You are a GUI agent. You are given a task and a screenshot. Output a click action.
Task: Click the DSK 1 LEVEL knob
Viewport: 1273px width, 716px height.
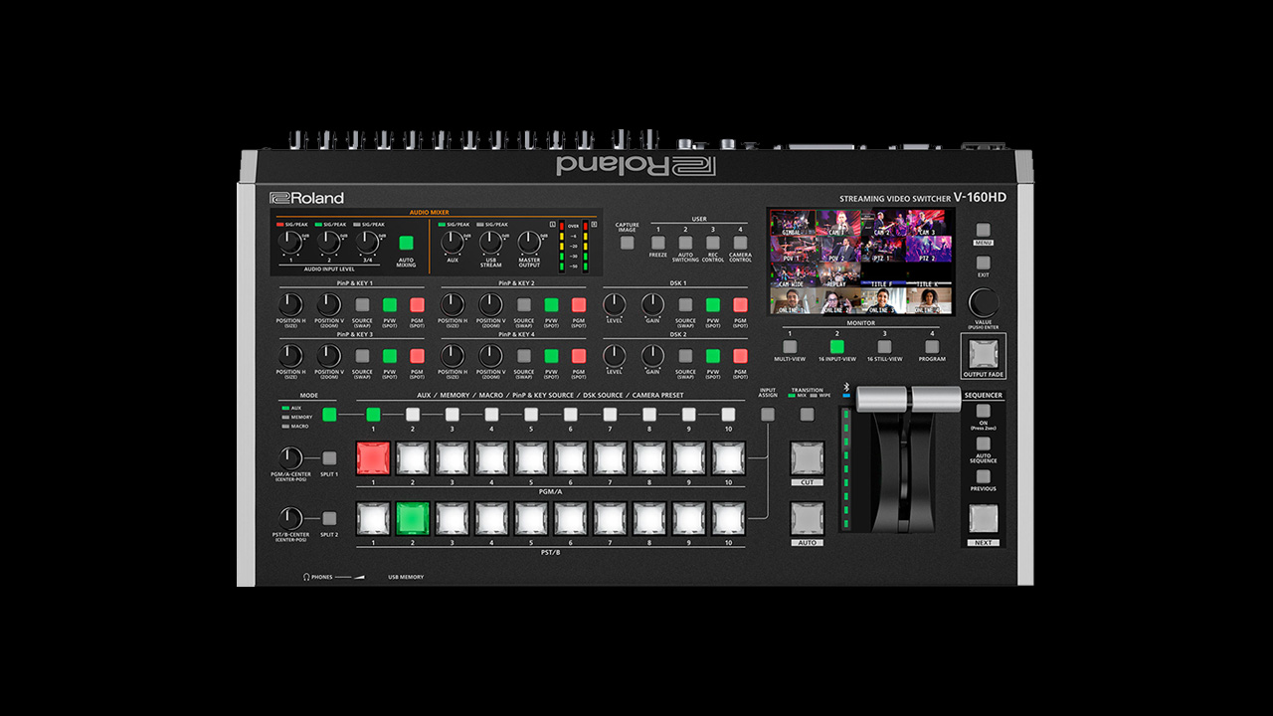[615, 304]
